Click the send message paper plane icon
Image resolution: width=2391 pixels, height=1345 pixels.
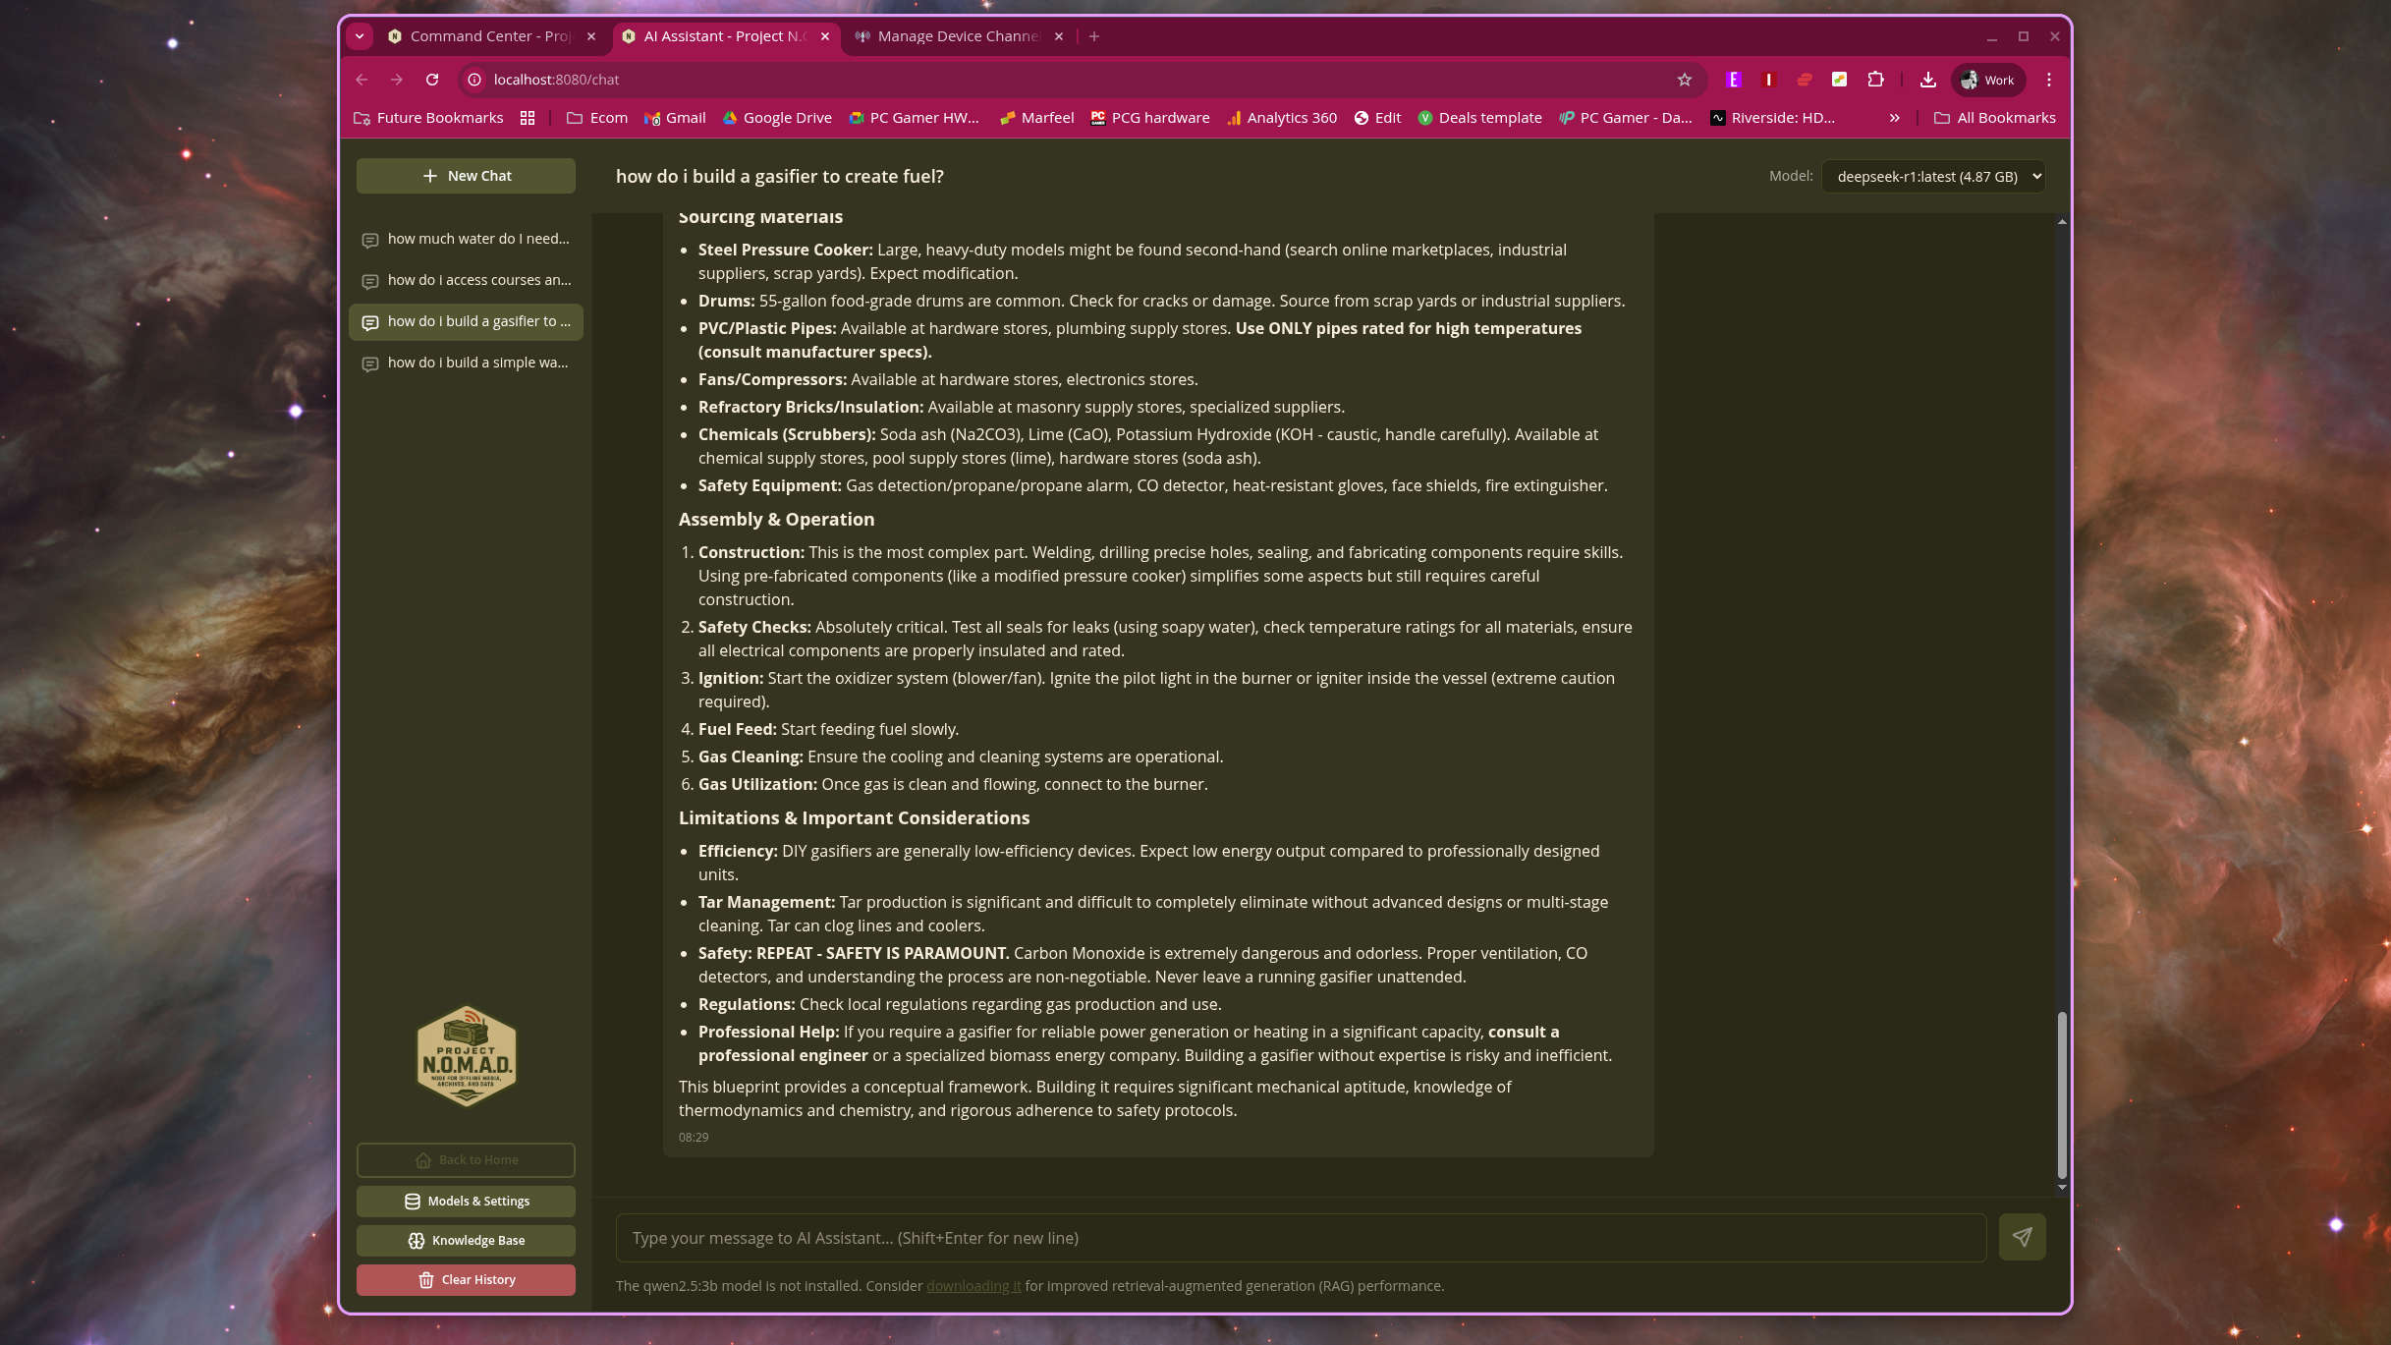2023,1236
